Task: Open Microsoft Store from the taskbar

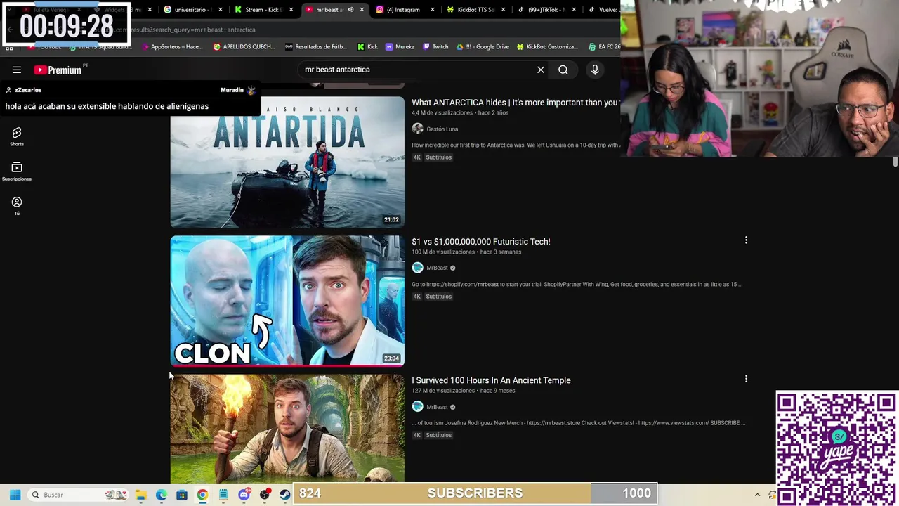Action: [182, 495]
